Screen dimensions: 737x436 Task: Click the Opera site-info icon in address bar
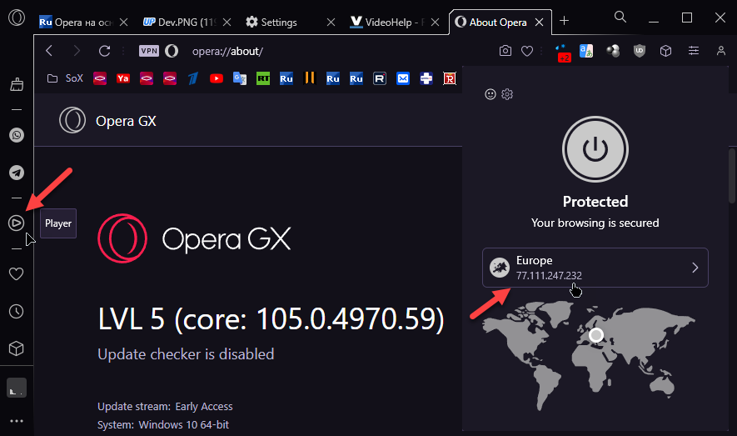coord(172,51)
